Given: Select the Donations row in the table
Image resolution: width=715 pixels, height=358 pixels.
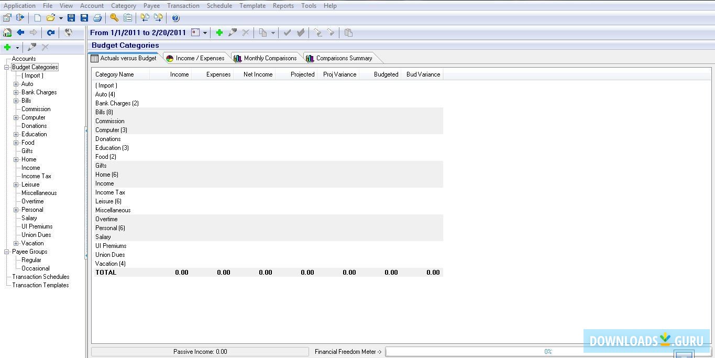Looking at the screenshot, I should 108,139.
